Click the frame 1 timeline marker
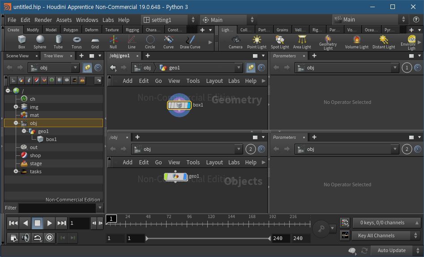424x257 pixels. [111, 219]
